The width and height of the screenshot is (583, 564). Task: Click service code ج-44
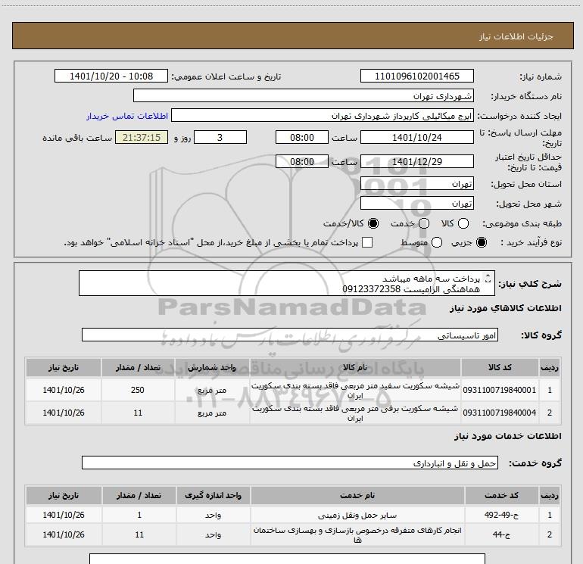point(501,534)
